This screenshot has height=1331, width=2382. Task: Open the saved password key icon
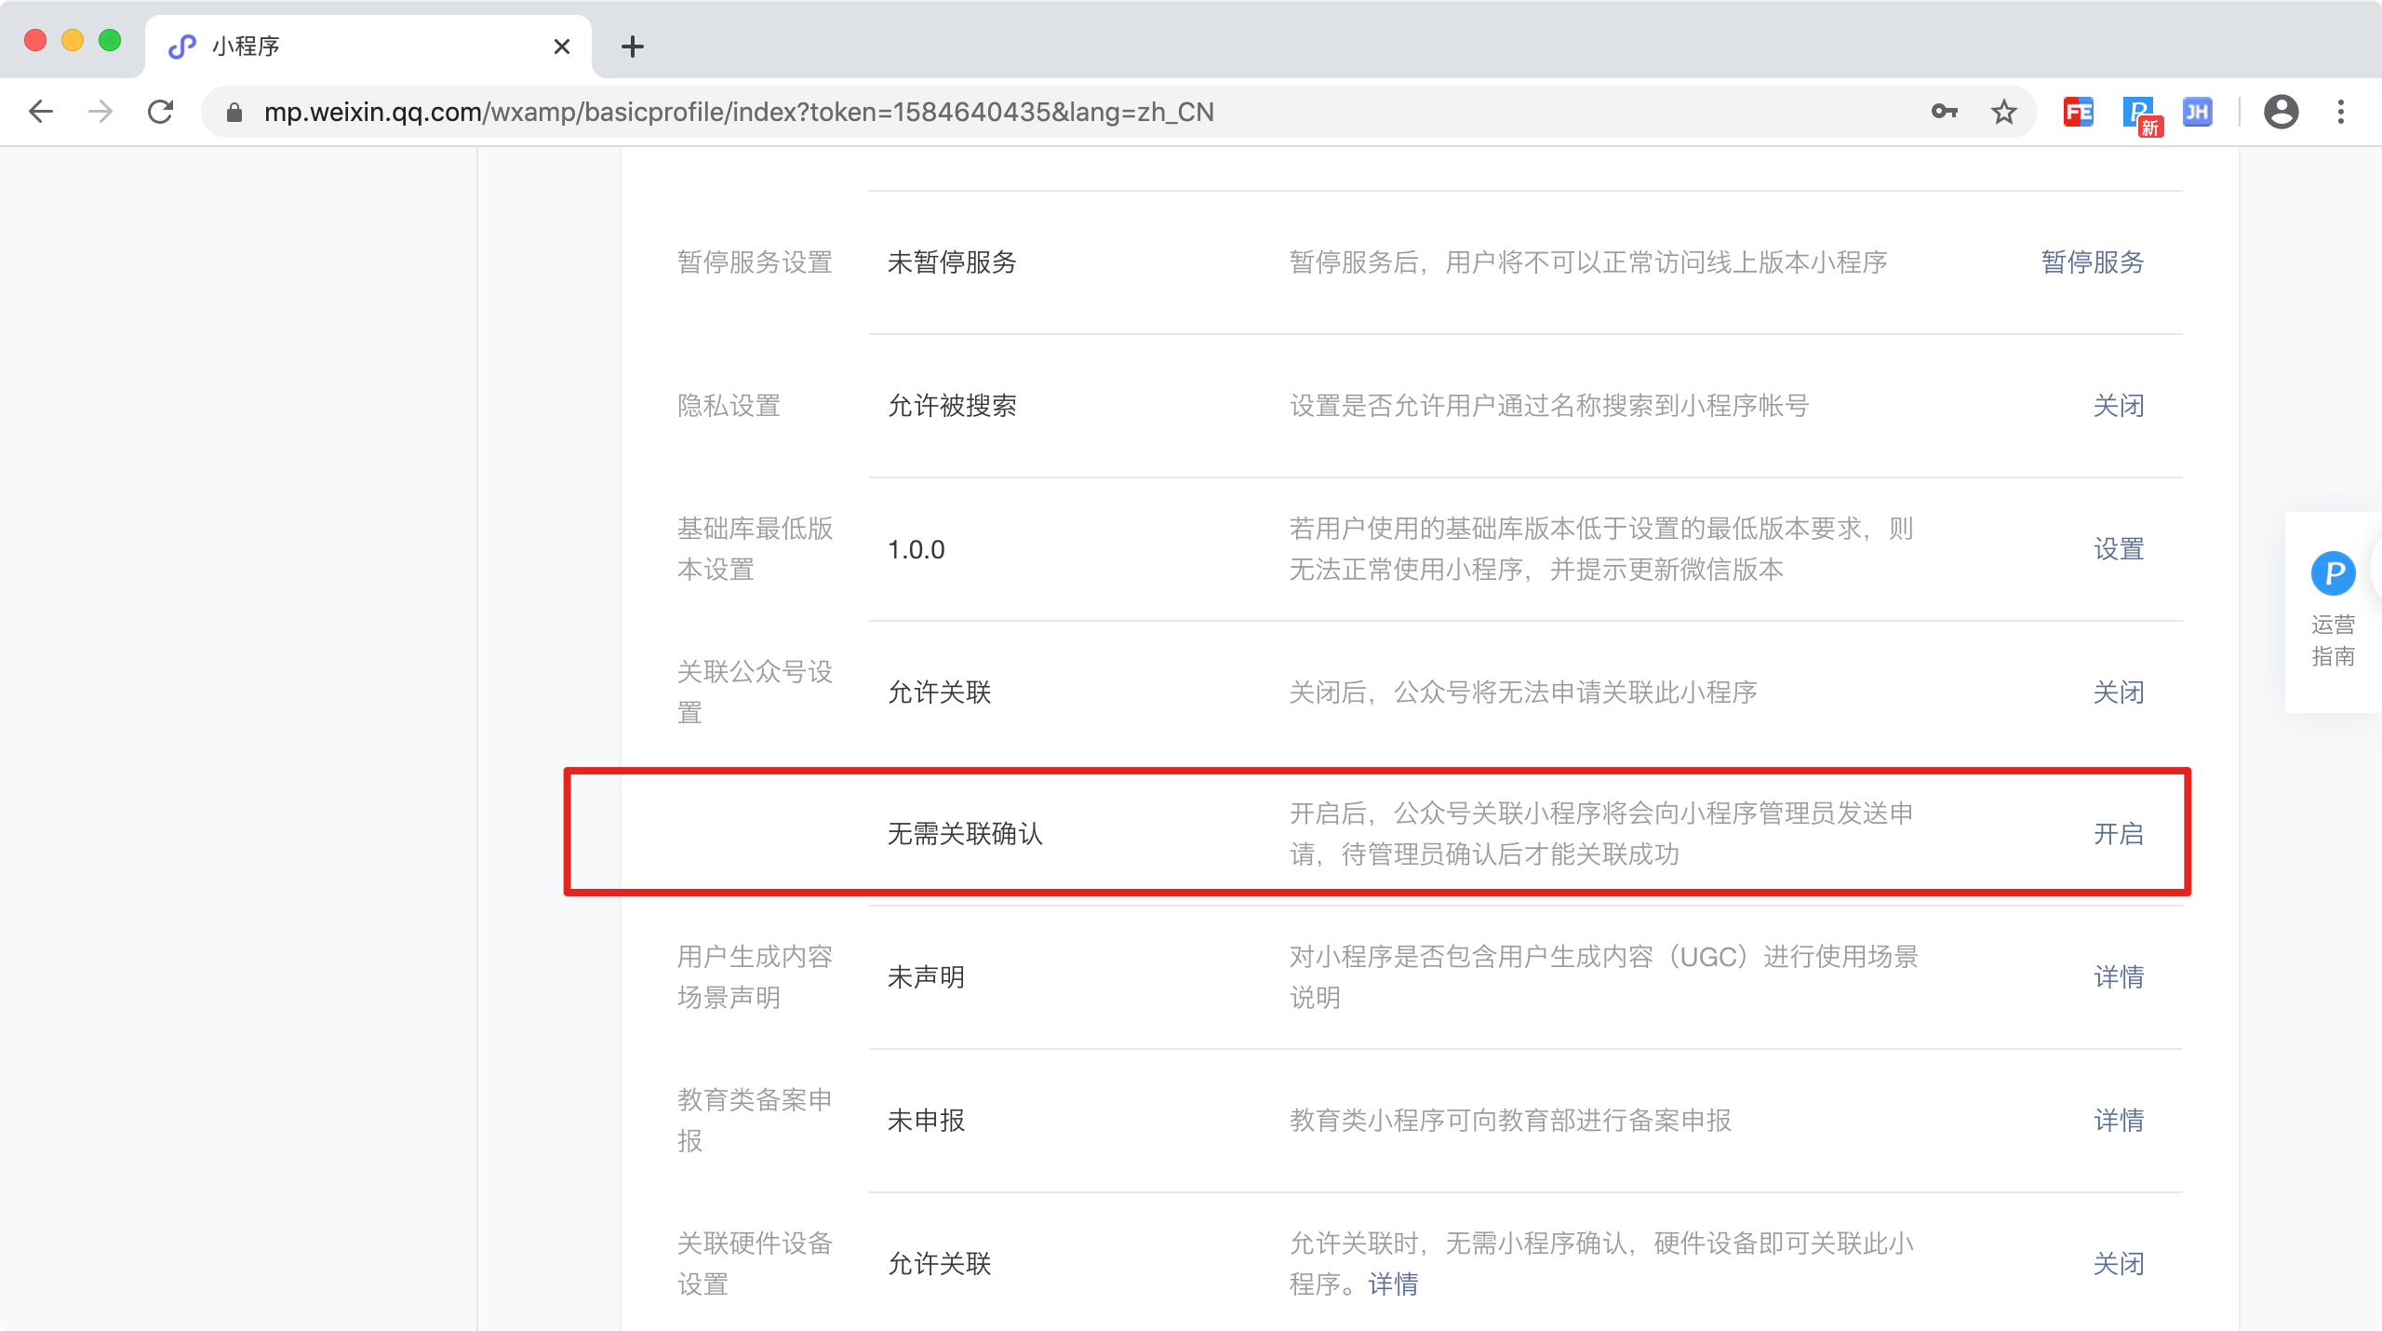coord(1944,113)
